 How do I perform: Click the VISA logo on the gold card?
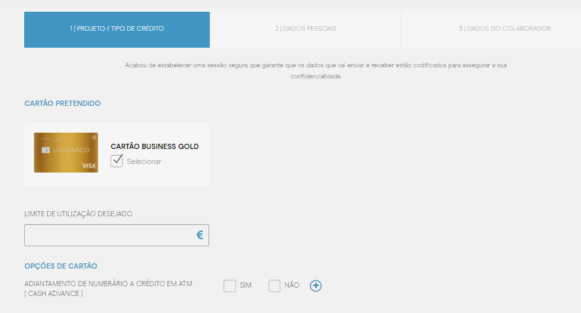(89, 166)
